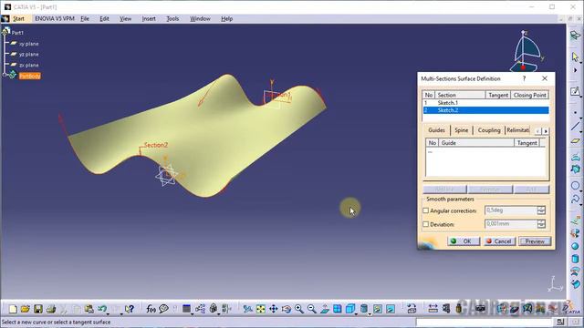Open the view mode dropdown arrow beside cylinder icon
Image resolution: width=584 pixels, height=328 pixels.
pyautogui.click(x=370, y=313)
